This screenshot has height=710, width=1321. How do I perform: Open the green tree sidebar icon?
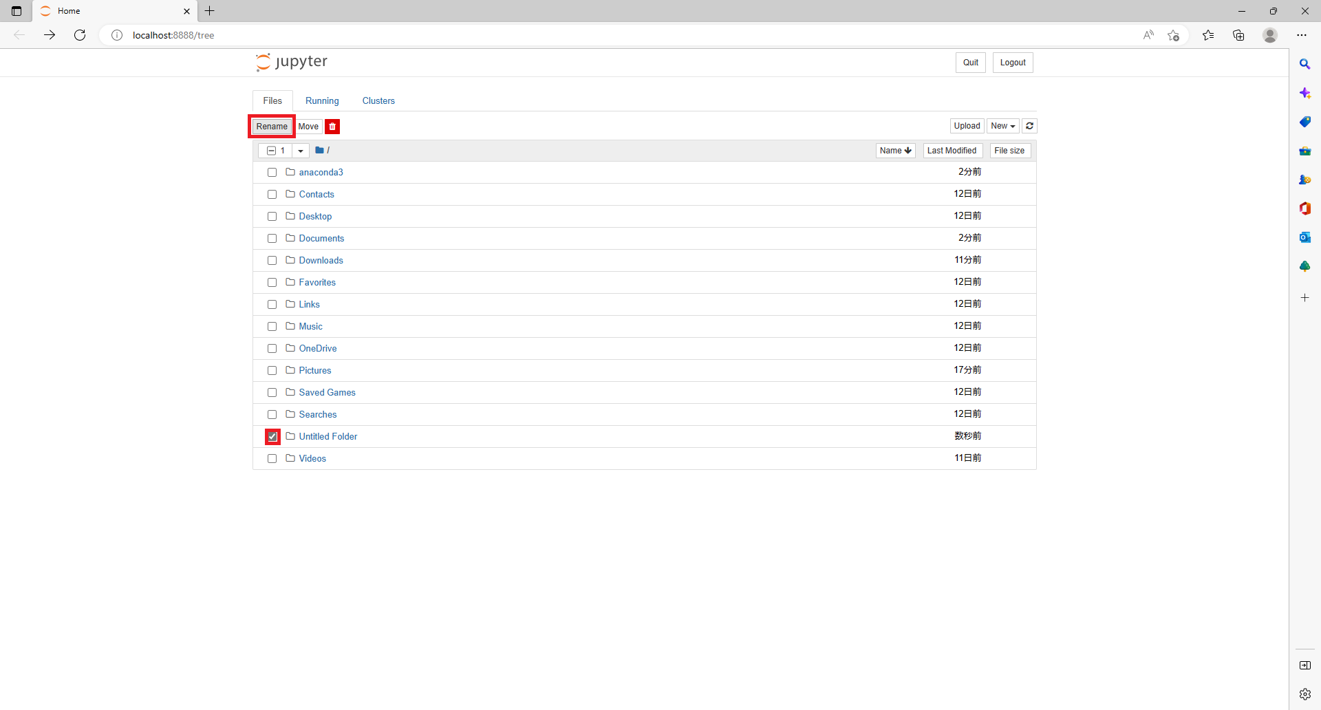(x=1304, y=266)
